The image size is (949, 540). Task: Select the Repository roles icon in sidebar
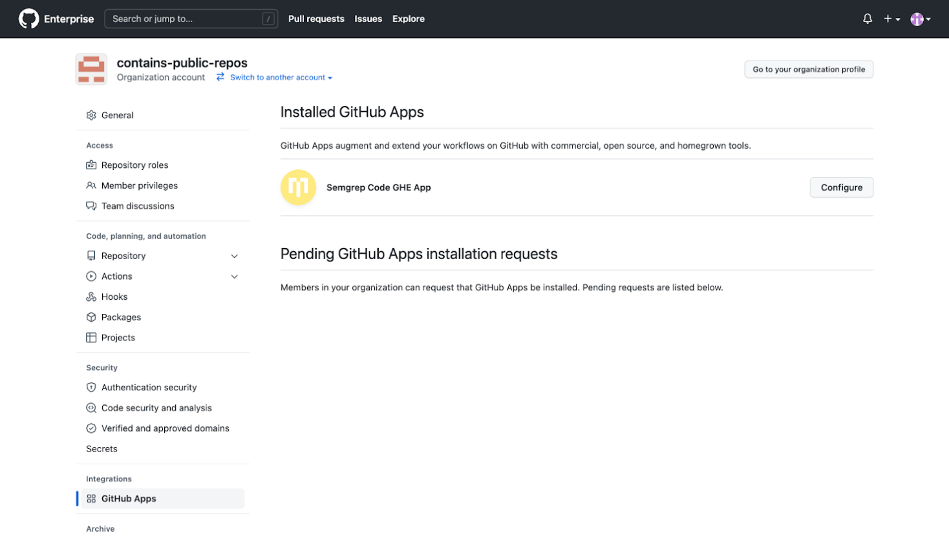pyautogui.click(x=91, y=165)
